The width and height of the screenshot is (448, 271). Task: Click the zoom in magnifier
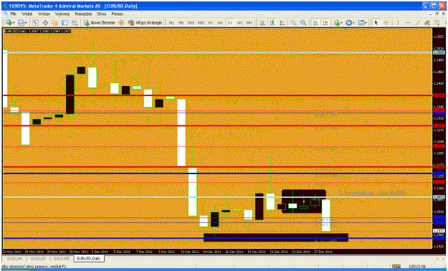tap(293, 23)
